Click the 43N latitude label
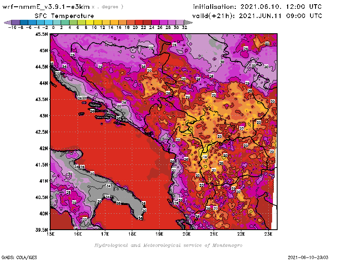This screenshot has height=260, width=337. click(x=43, y=116)
